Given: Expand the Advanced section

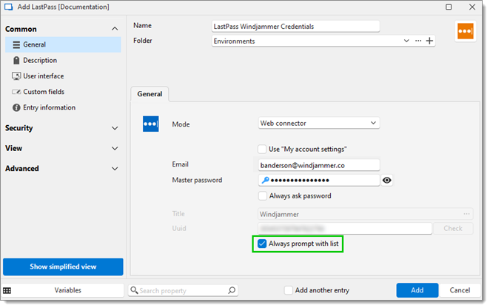Looking at the screenshot, I should pos(115,169).
